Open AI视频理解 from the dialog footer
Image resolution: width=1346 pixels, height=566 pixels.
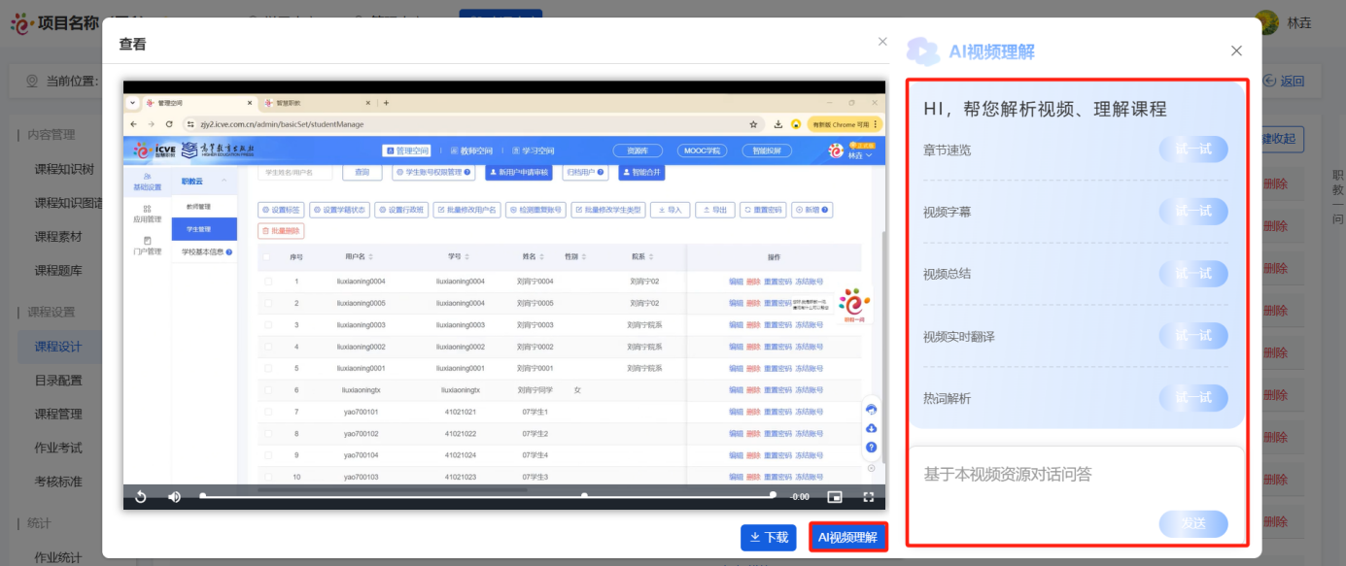[x=847, y=537]
